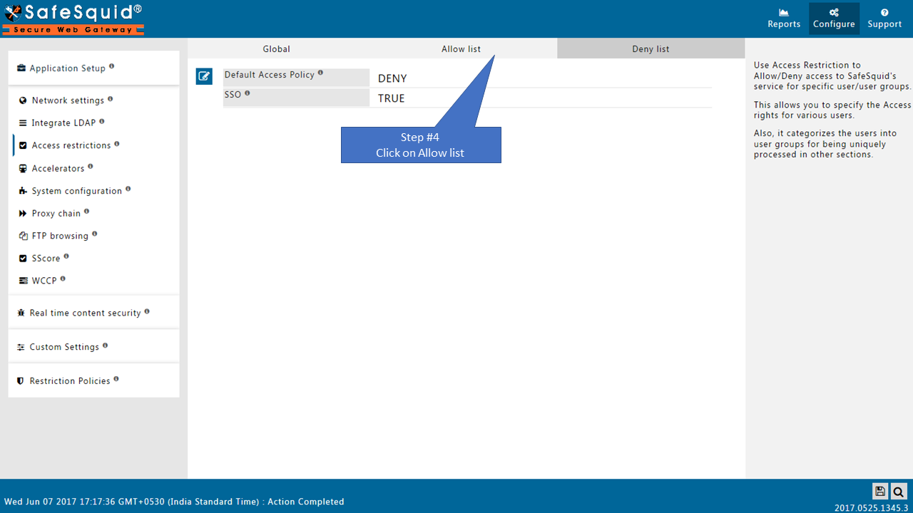The width and height of the screenshot is (913, 513).
Task: Open Reports from the top bar
Action: point(784,19)
